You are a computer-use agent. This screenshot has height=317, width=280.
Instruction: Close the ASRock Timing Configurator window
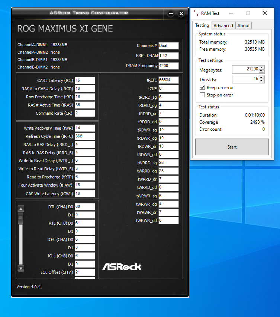pos(181,14)
